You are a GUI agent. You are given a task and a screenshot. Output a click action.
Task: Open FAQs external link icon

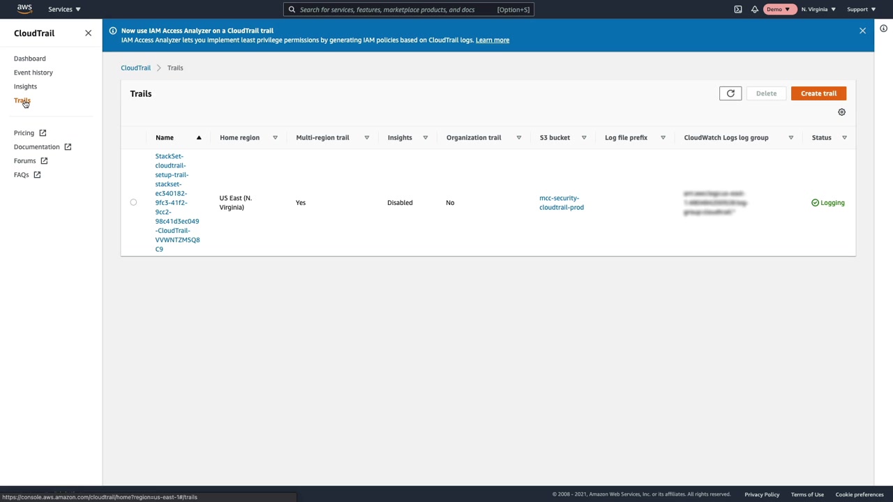(x=37, y=174)
